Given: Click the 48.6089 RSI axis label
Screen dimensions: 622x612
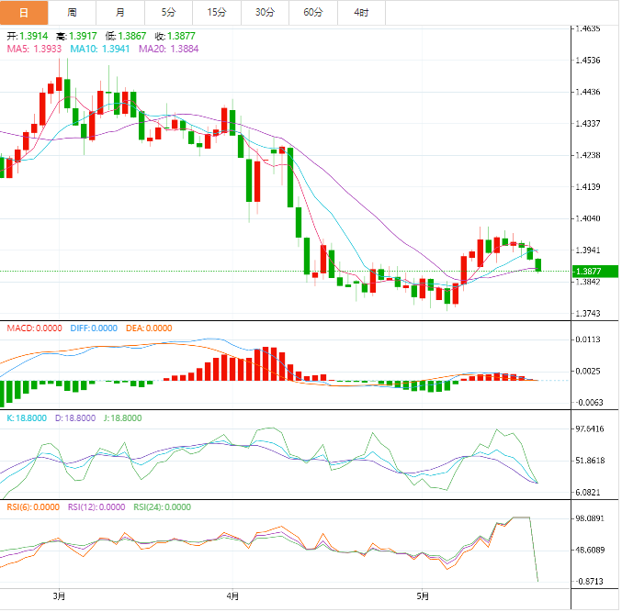Looking at the screenshot, I should point(590,551).
